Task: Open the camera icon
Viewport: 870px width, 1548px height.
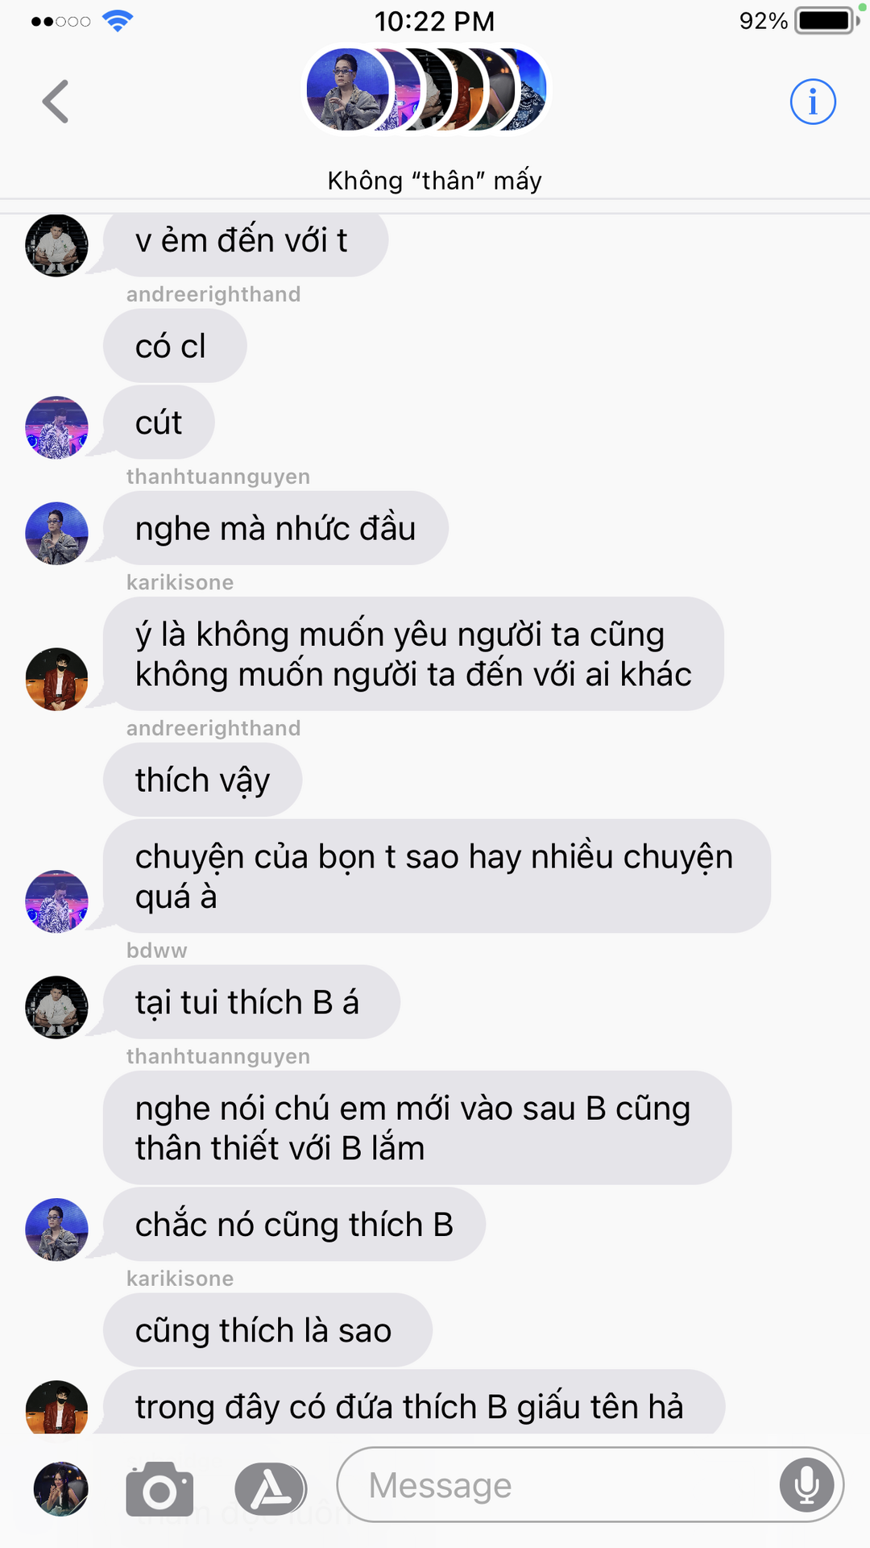Action: pos(159,1488)
